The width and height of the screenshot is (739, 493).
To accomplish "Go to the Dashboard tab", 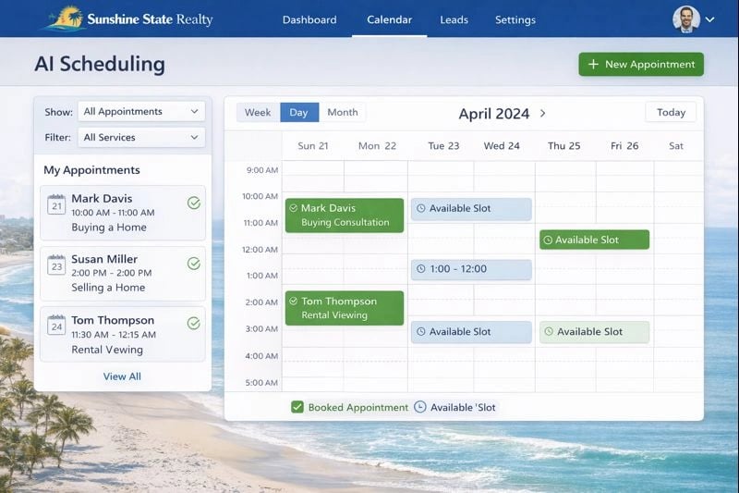I will (309, 19).
